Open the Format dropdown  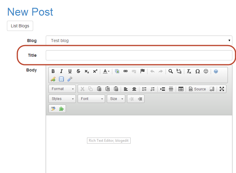click(x=62, y=89)
